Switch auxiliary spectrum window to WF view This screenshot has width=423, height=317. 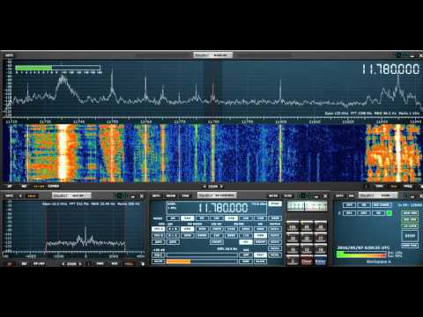(x=24, y=263)
